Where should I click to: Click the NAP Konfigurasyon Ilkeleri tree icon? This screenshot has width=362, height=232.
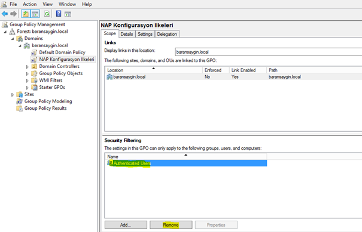point(34,60)
